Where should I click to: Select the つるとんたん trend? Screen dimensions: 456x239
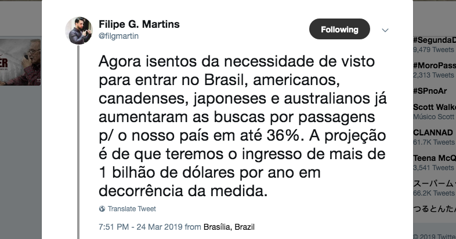tap(434, 208)
